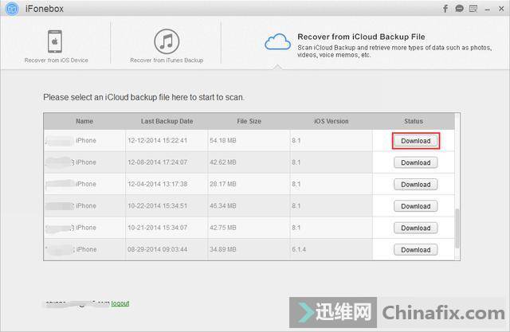Download the 12-08-2014 backup
This screenshot has height=332, width=510.
pyautogui.click(x=416, y=162)
